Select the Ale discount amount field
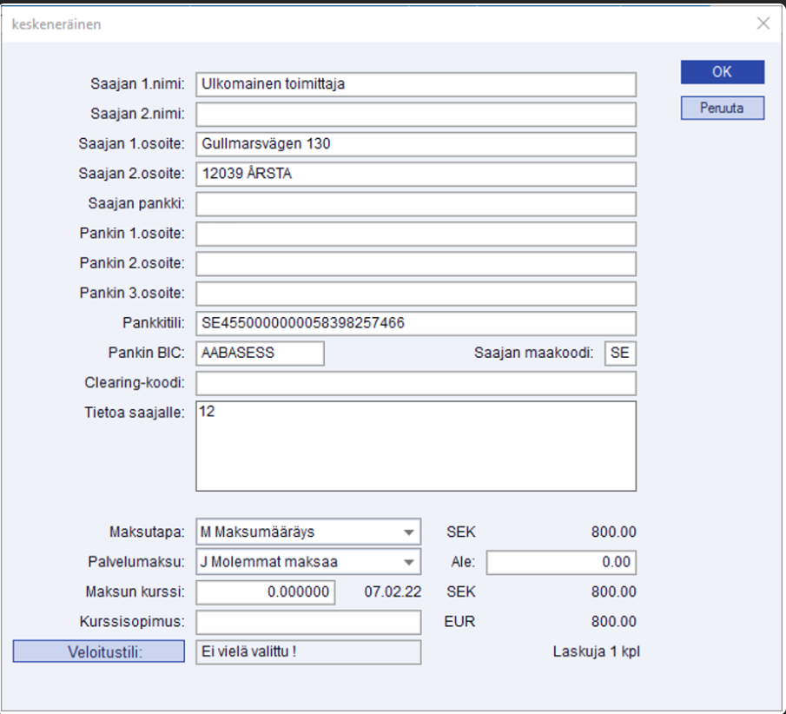 (x=561, y=562)
